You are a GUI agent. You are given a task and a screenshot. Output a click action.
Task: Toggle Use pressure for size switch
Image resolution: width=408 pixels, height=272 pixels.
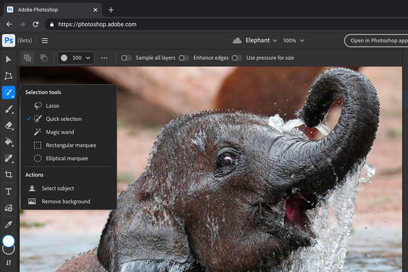237,58
